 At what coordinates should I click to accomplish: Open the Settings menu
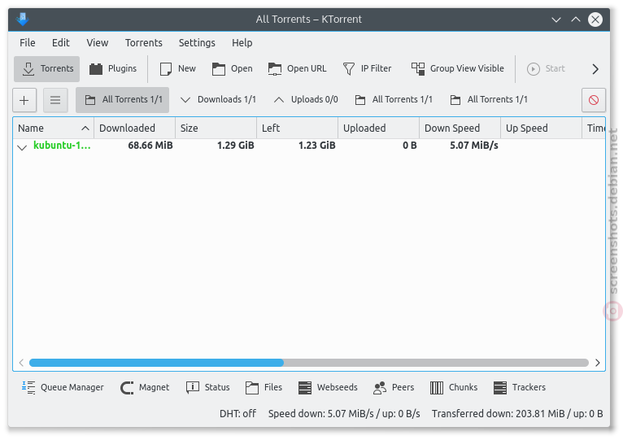tap(197, 42)
